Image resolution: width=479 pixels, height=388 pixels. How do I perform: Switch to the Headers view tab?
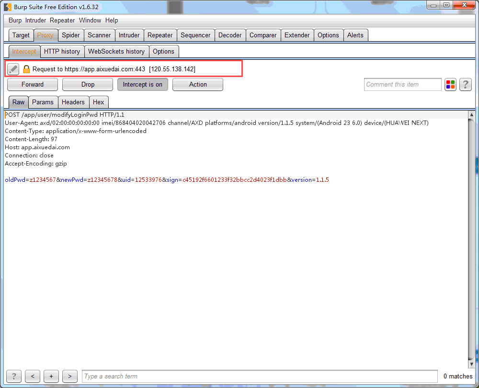coord(73,102)
